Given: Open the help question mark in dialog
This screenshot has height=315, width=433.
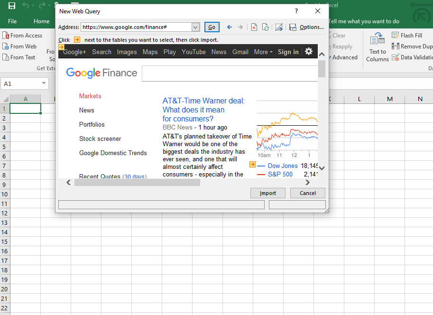Looking at the screenshot, I should click(x=296, y=11).
